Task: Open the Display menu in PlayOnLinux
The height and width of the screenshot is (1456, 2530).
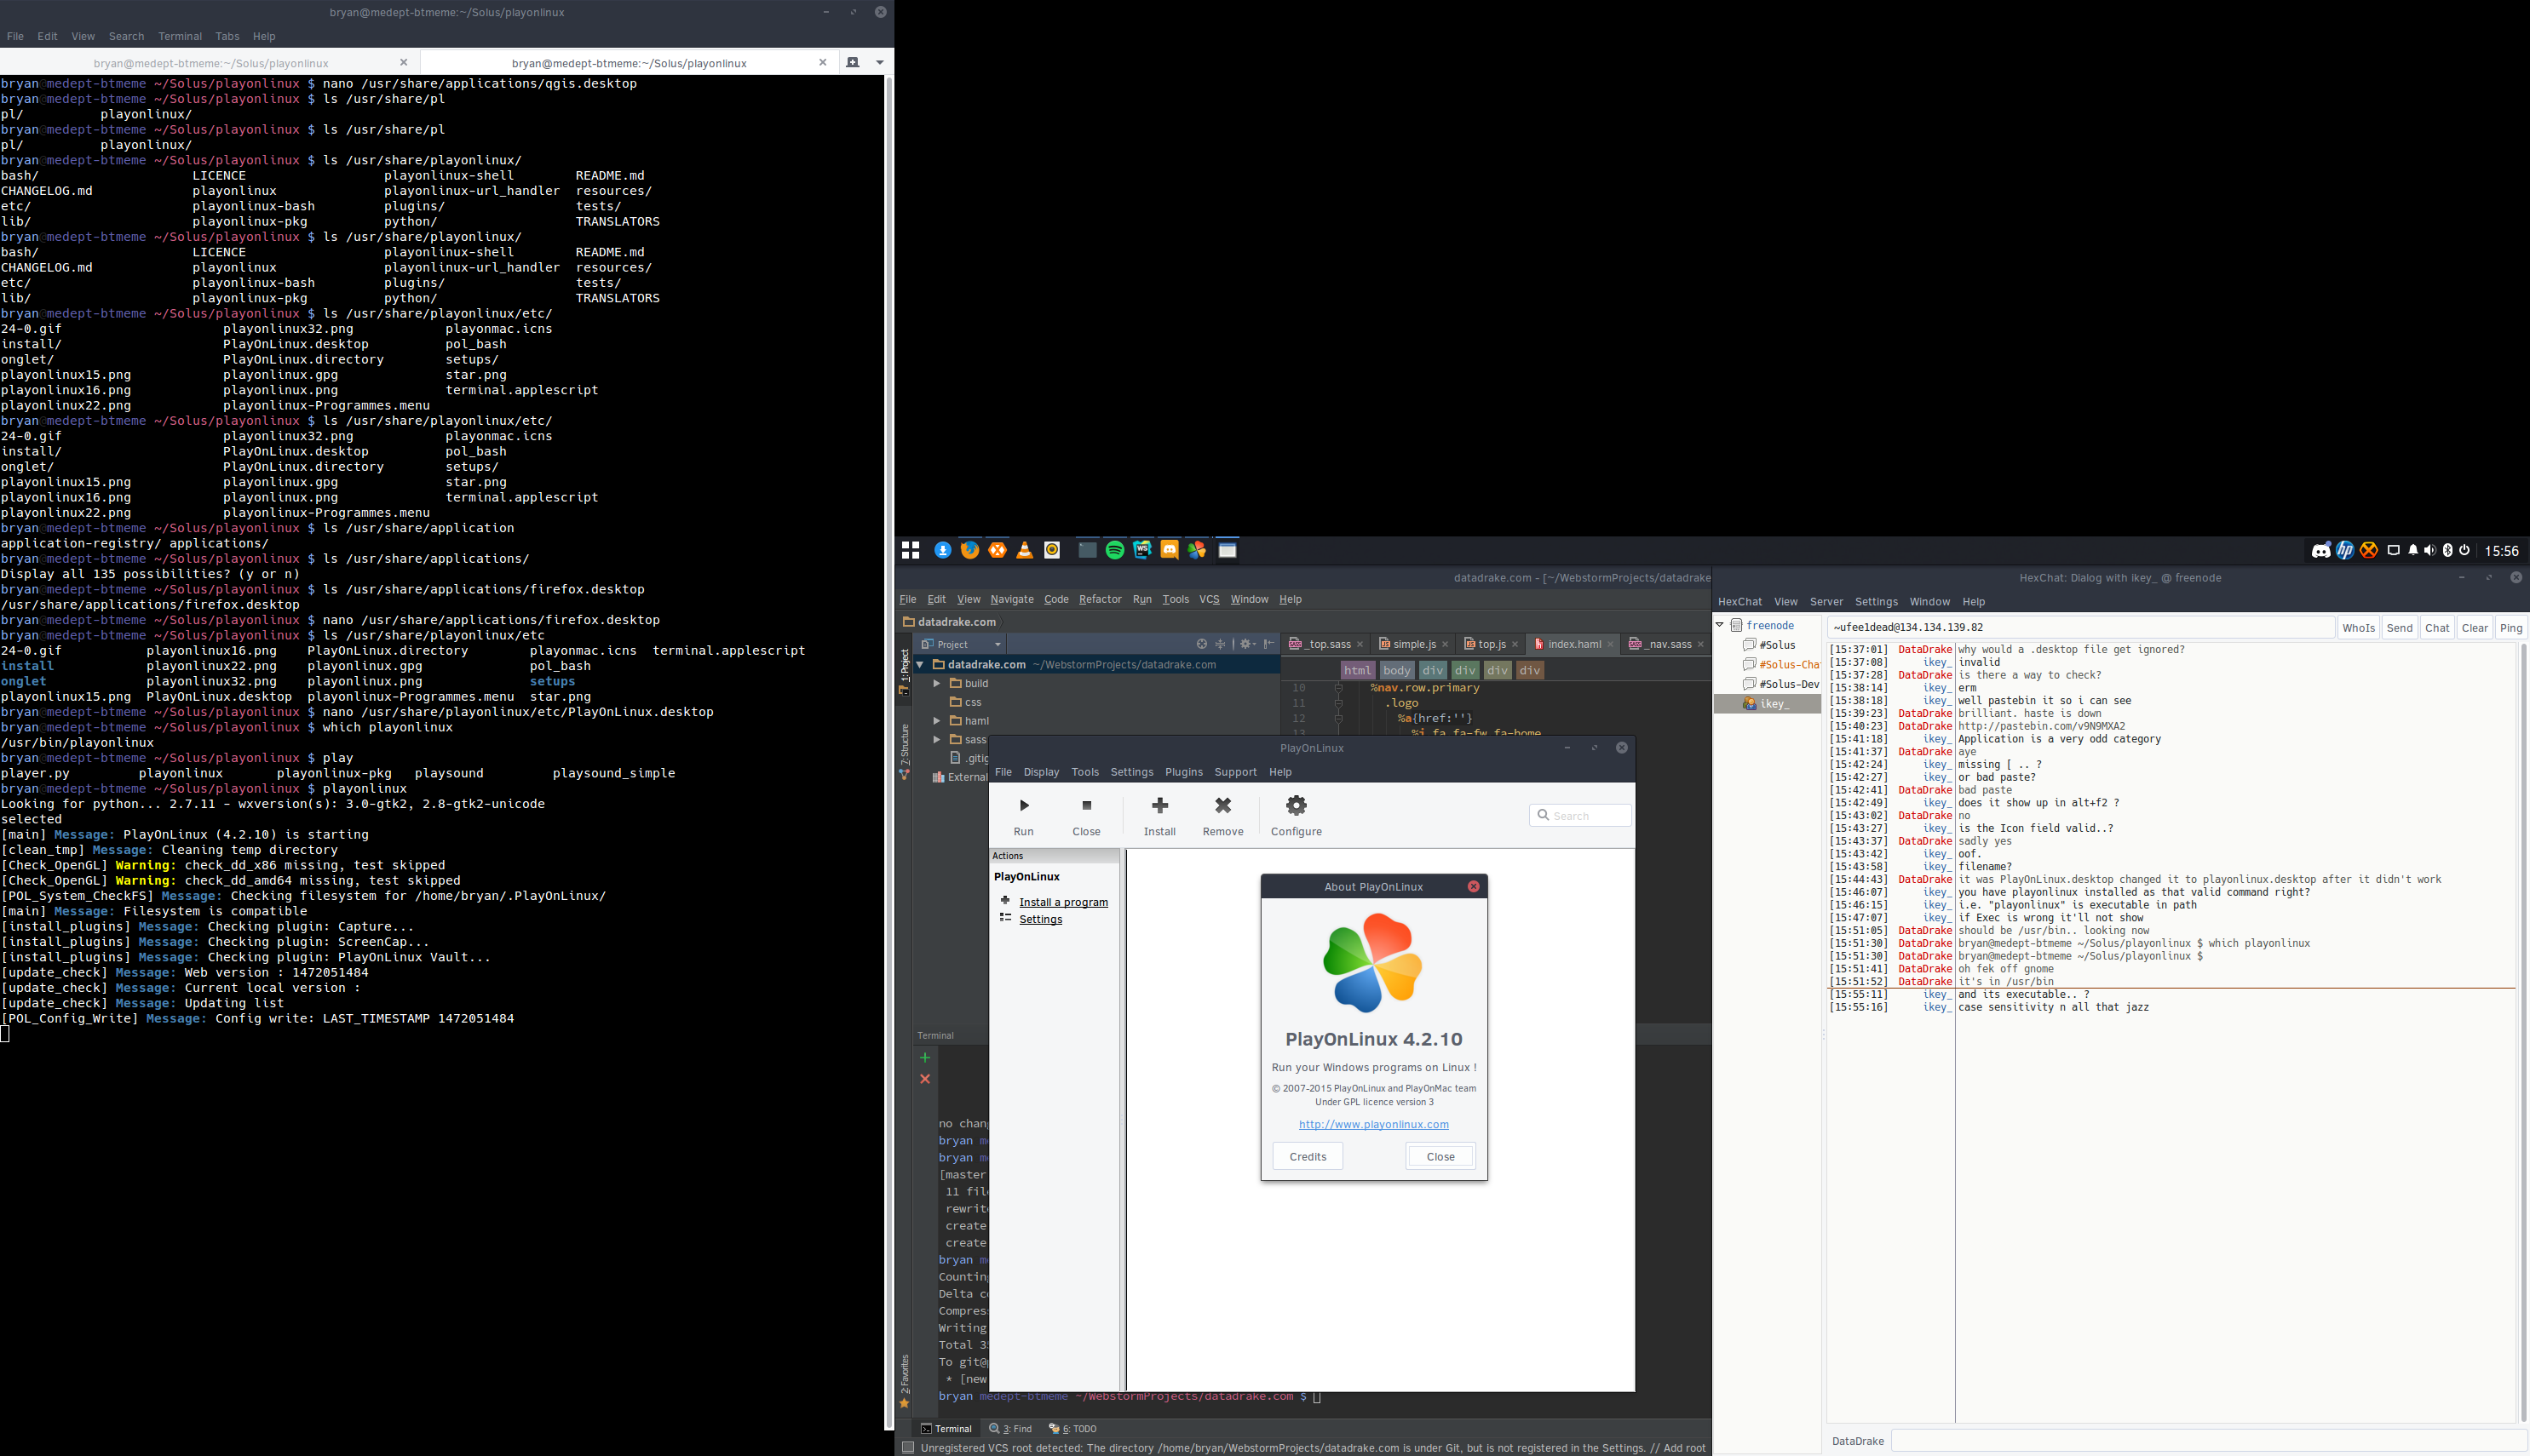Action: pyautogui.click(x=1040, y=773)
